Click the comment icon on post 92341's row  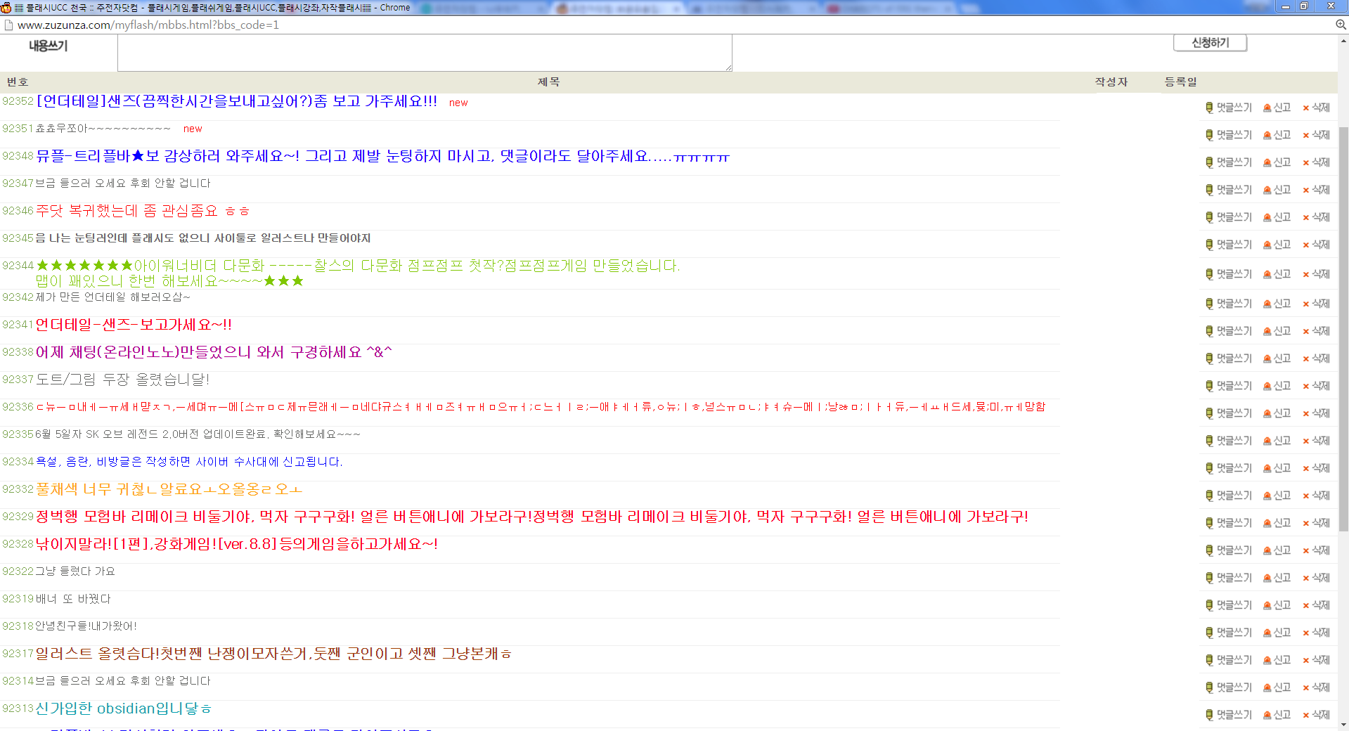1209,331
